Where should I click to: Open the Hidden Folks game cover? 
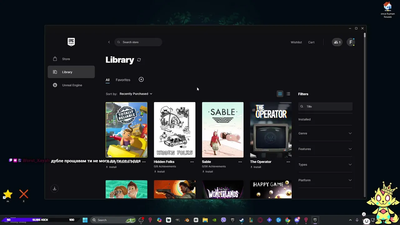[x=175, y=130]
